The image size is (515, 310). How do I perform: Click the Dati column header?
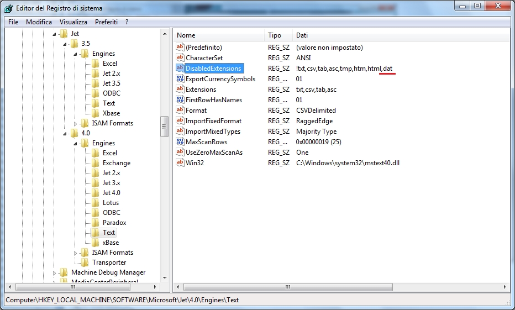(401, 35)
